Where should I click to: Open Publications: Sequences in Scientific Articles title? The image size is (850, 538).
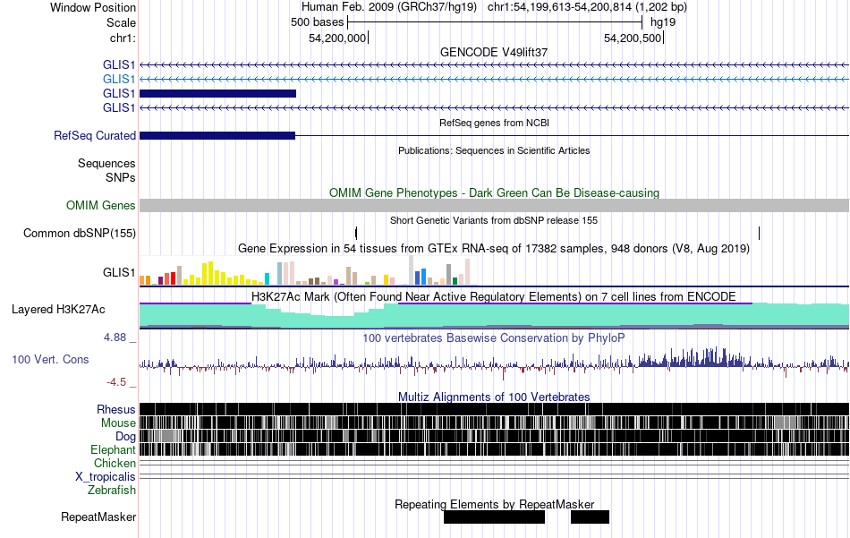494,150
